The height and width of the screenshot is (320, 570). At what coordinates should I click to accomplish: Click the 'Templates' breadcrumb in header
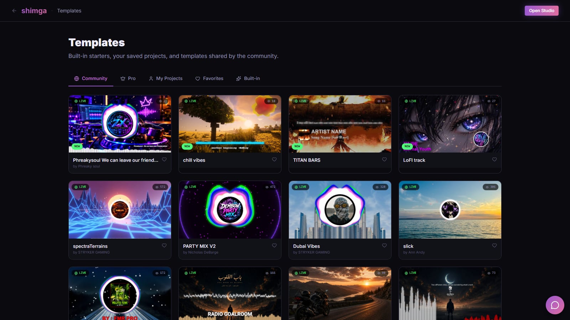(69, 11)
